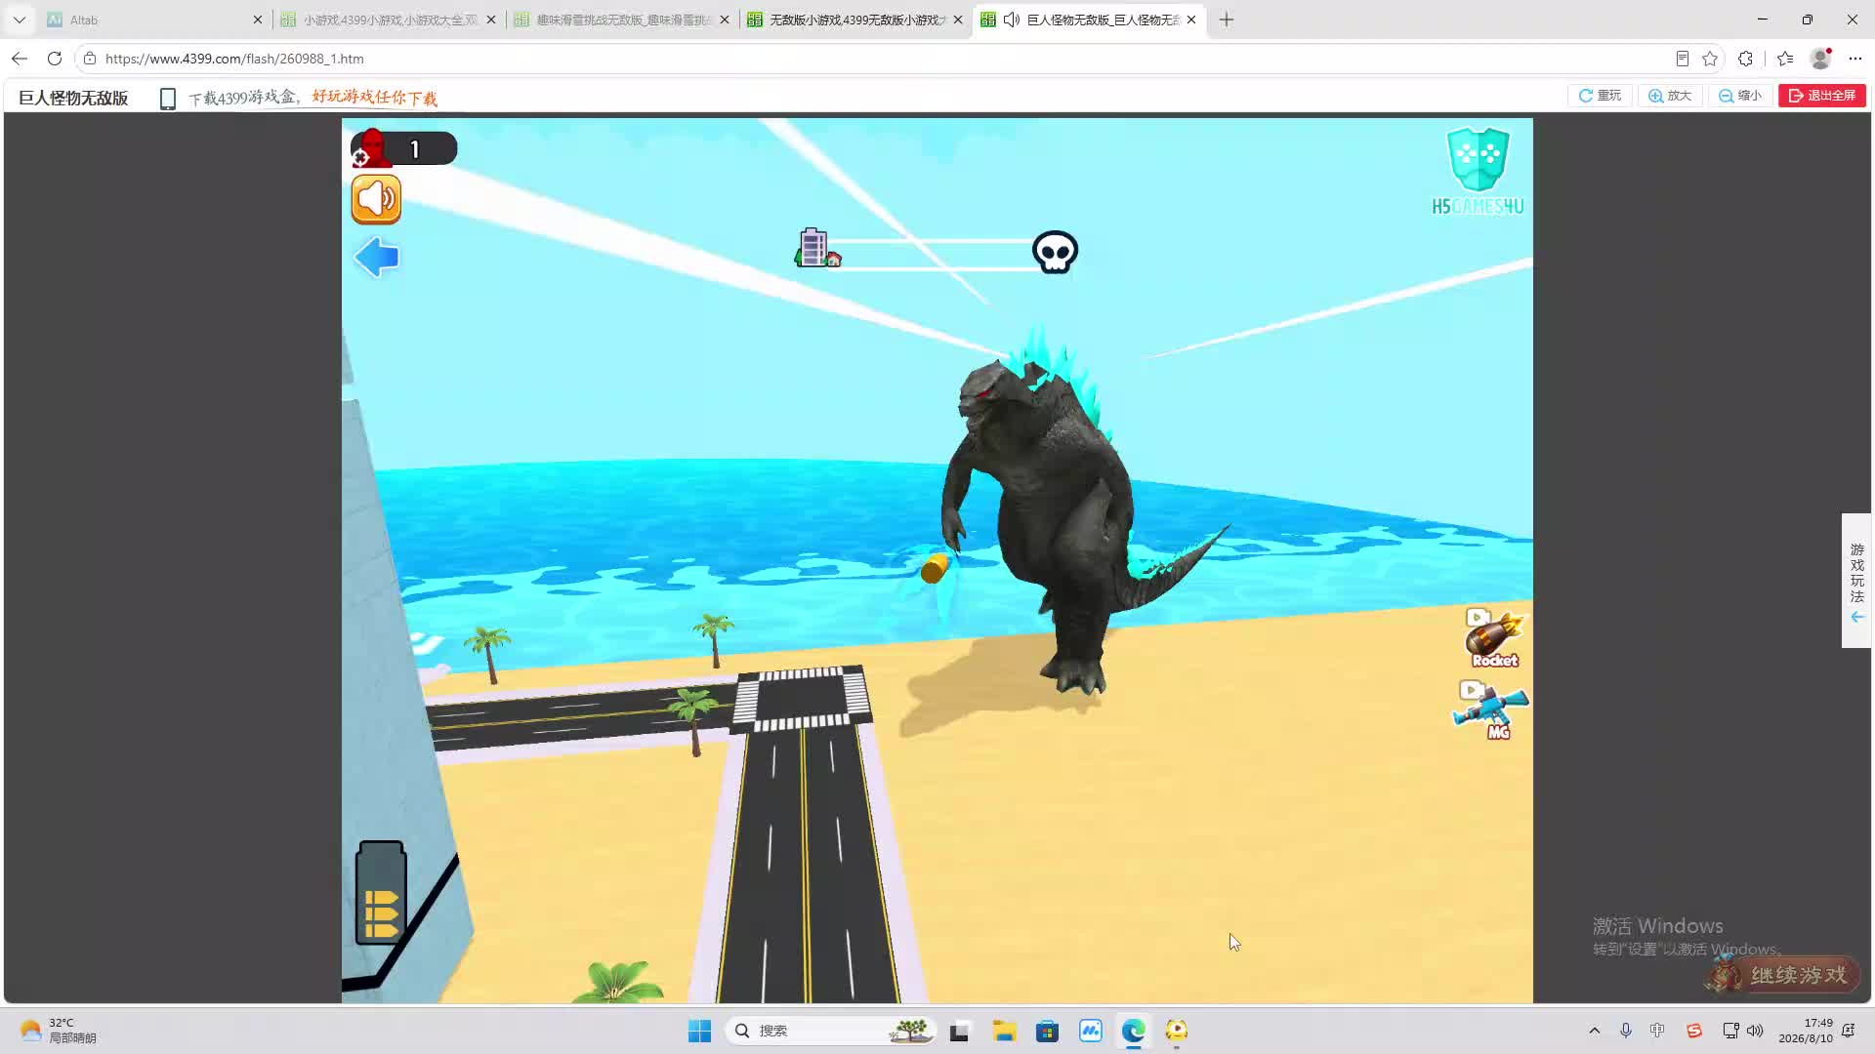Click the address bar URL
1875x1054 pixels.
pos(234,59)
